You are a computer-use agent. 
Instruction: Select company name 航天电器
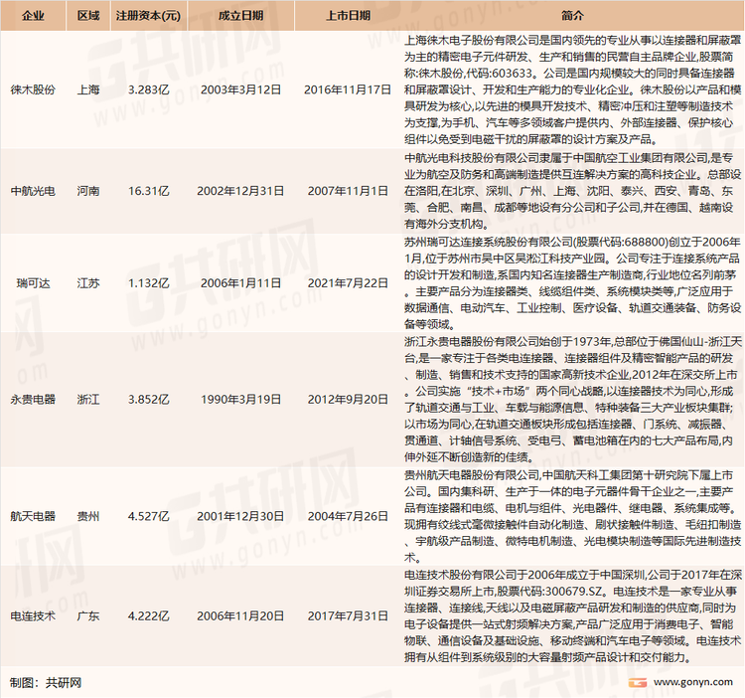pyautogui.click(x=33, y=516)
